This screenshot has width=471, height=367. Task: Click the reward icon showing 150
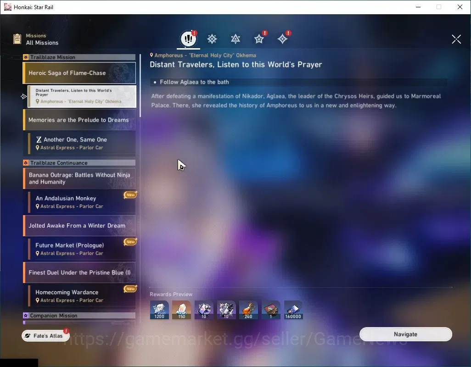click(181, 310)
